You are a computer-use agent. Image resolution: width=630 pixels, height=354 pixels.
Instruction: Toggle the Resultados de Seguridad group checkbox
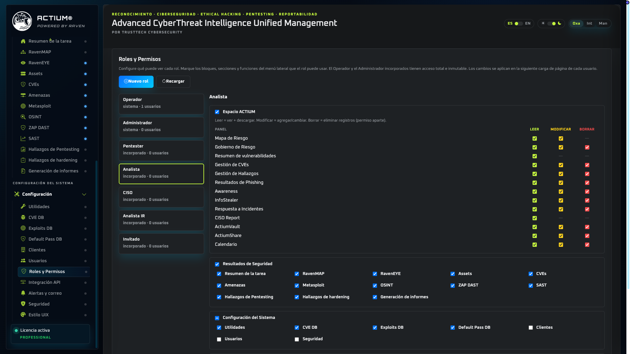click(x=217, y=264)
